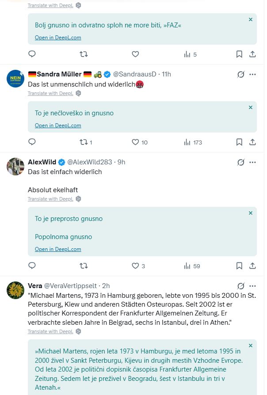Close the 'To je preprosto gnusno' translation box
Image resolution: width=267 pixels, height=395 pixels.
pyautogui.click(x=251, y=213)
